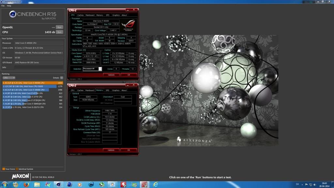Open the Windows Explorer folder taskbar icon
Screen dimensions: 334x188
[37, 184]
